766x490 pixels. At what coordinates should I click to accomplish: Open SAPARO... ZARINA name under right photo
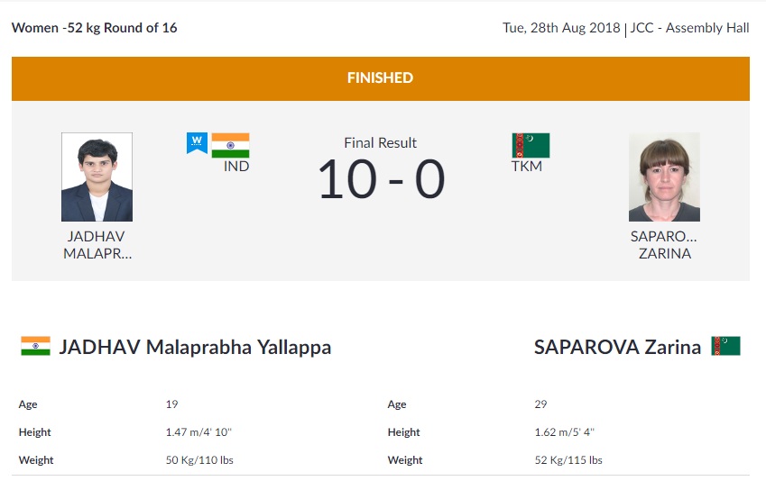664,245
